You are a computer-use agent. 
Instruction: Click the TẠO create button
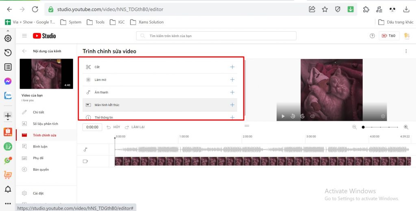(x=389, y=36)
